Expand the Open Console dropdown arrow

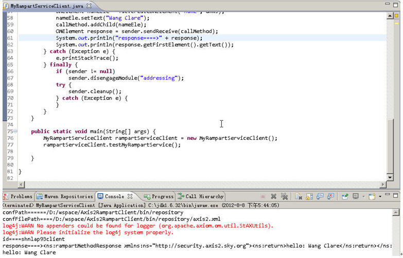click(380, 197)
